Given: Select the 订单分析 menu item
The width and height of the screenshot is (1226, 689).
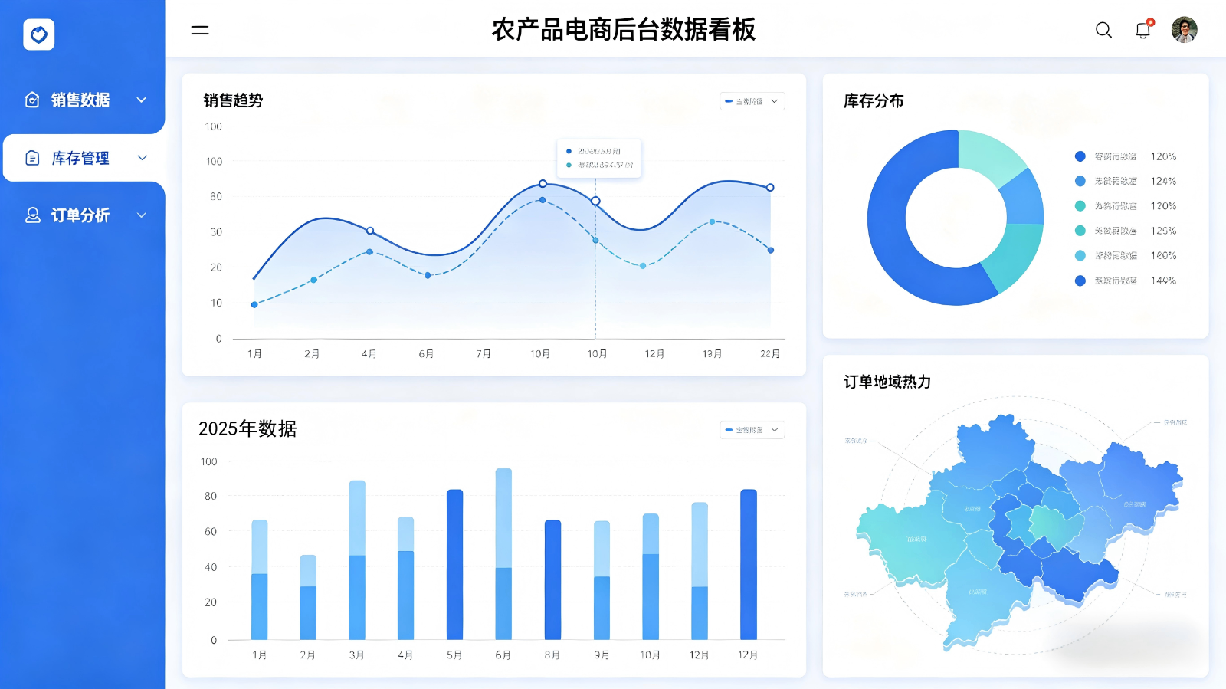Looking at the screenshot, I should click(80, 215).
